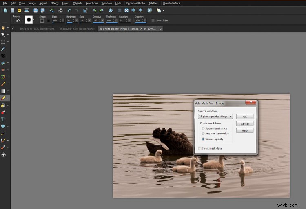
Task: Click the plus icon at toolbar bottom
Action: [4, 155]
